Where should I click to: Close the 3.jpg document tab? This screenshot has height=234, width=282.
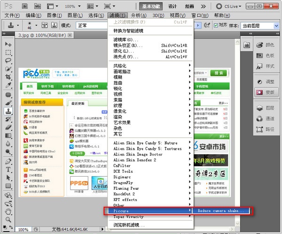click(x=70, y=35)
